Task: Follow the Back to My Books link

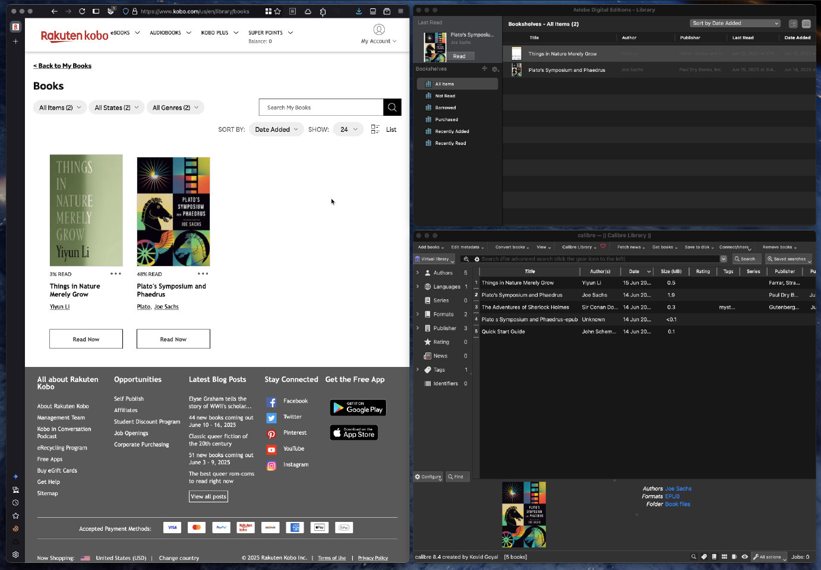Action: click(x=62, y=66)
